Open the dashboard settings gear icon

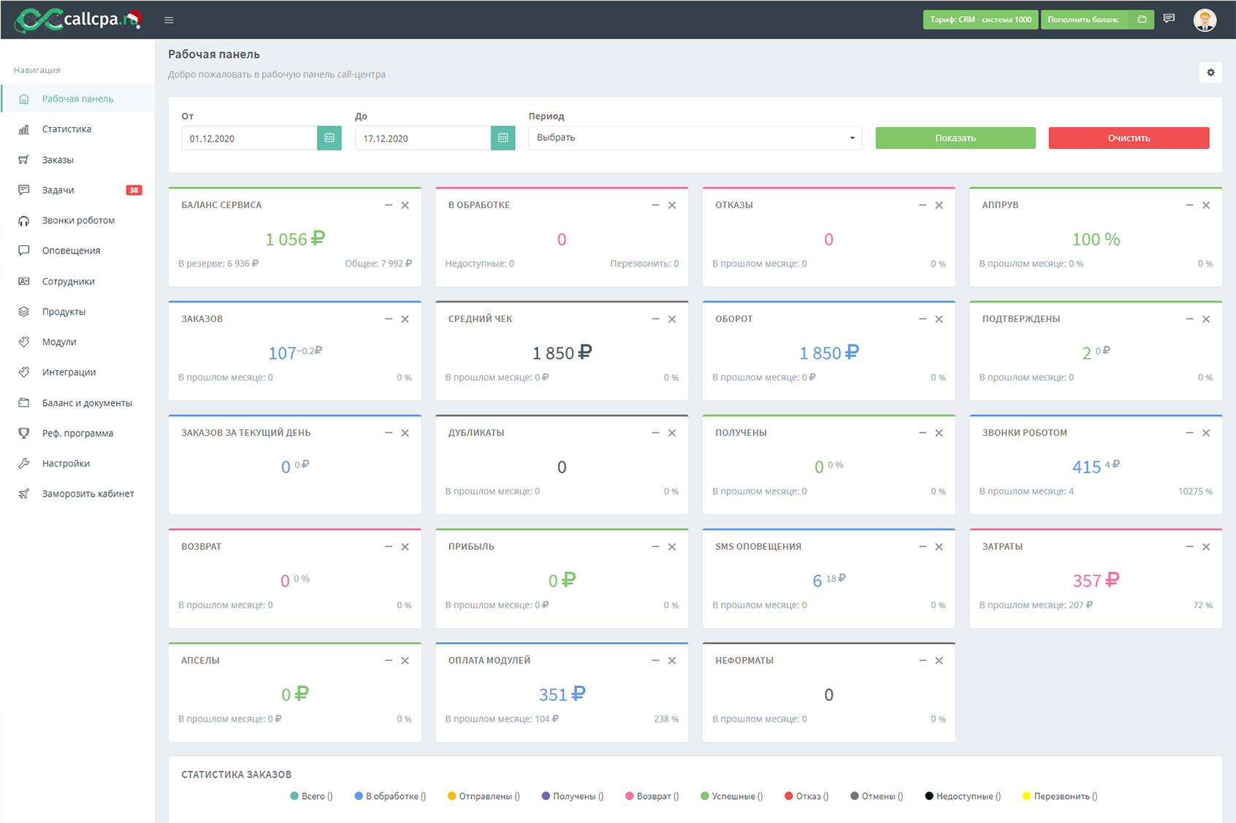pos(1210,72)
